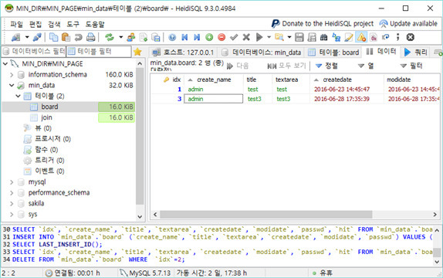
Task: Click the 데이터베이스 필터 input
Action: 34,52
